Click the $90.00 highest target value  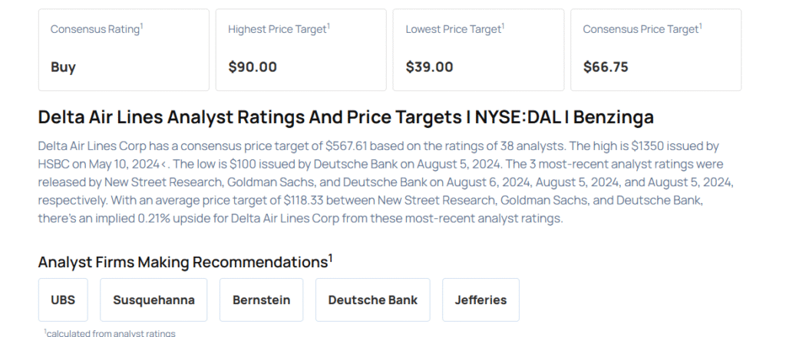click(x=253, y=67)
